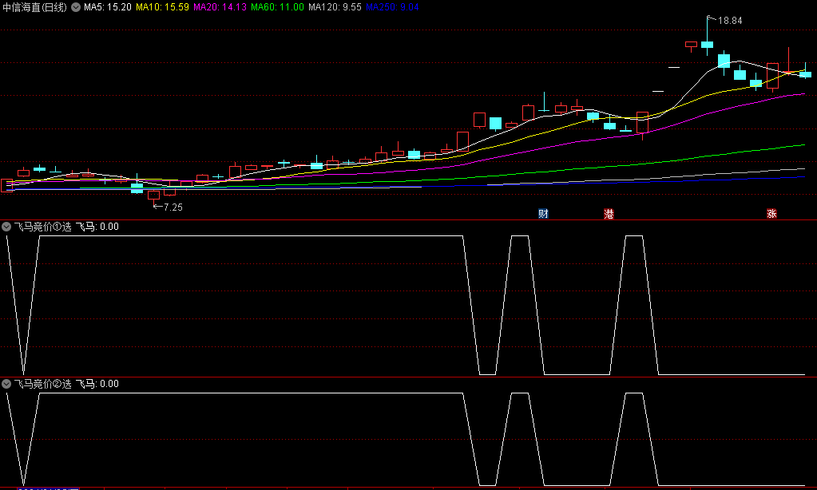This screenshot has height=490, width=817.
Task: Click the white MA5: 15.20 label
Action: click(x=108, y=7)
